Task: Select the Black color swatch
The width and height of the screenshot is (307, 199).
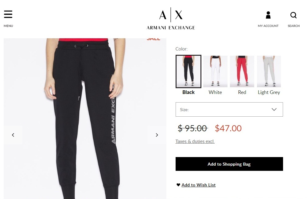Action: click(x=188, y=71)
